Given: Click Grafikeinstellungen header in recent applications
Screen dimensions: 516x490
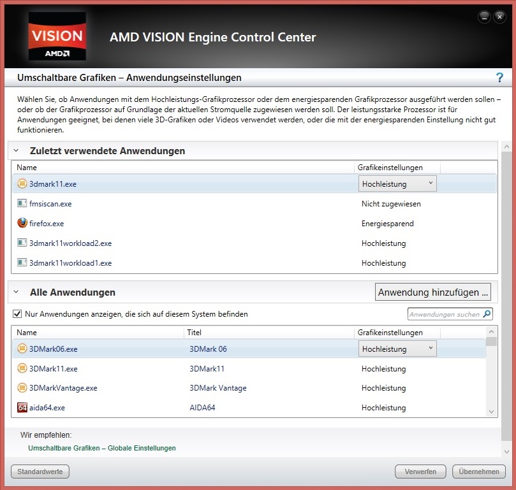Looking at the screenshot, I should (x=397, y=168).
